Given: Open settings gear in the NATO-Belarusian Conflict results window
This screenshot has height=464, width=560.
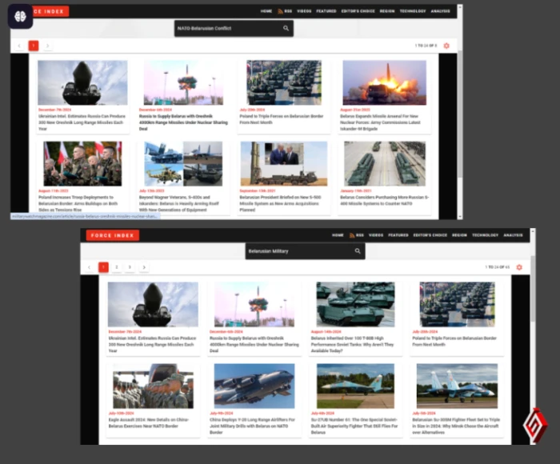Looking at the screenshot, I should (446, 46).
